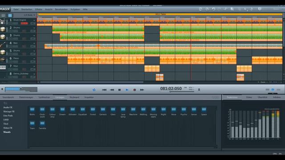The width and height of the screenshot is (285, 160).
Task: Open the Ansicht menu
Action: [x=49, y=9]
